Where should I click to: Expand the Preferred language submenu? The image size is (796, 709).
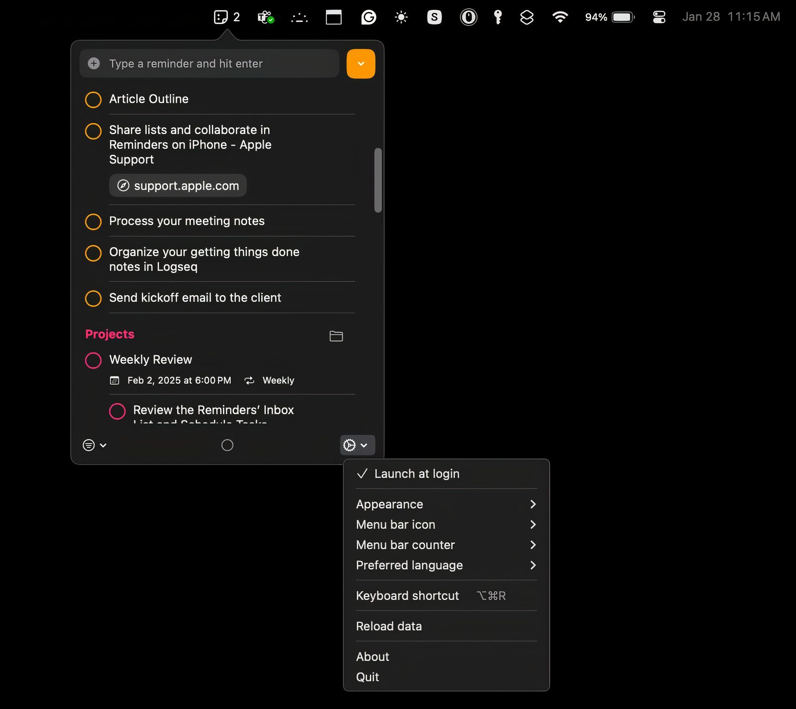(x=447, y=565)
